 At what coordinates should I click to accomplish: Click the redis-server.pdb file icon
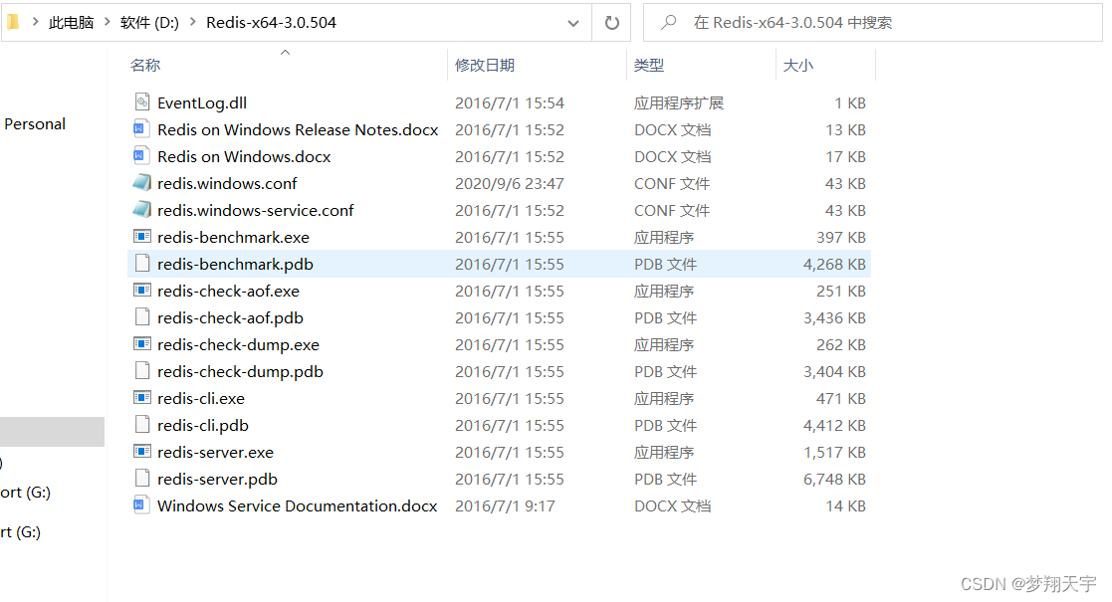pyautogui.click(x=142, y=479)
